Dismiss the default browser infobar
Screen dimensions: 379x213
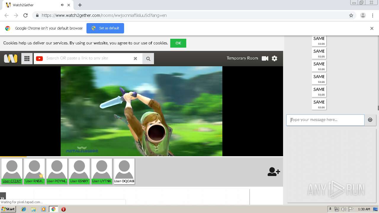[x=372, y=28]
